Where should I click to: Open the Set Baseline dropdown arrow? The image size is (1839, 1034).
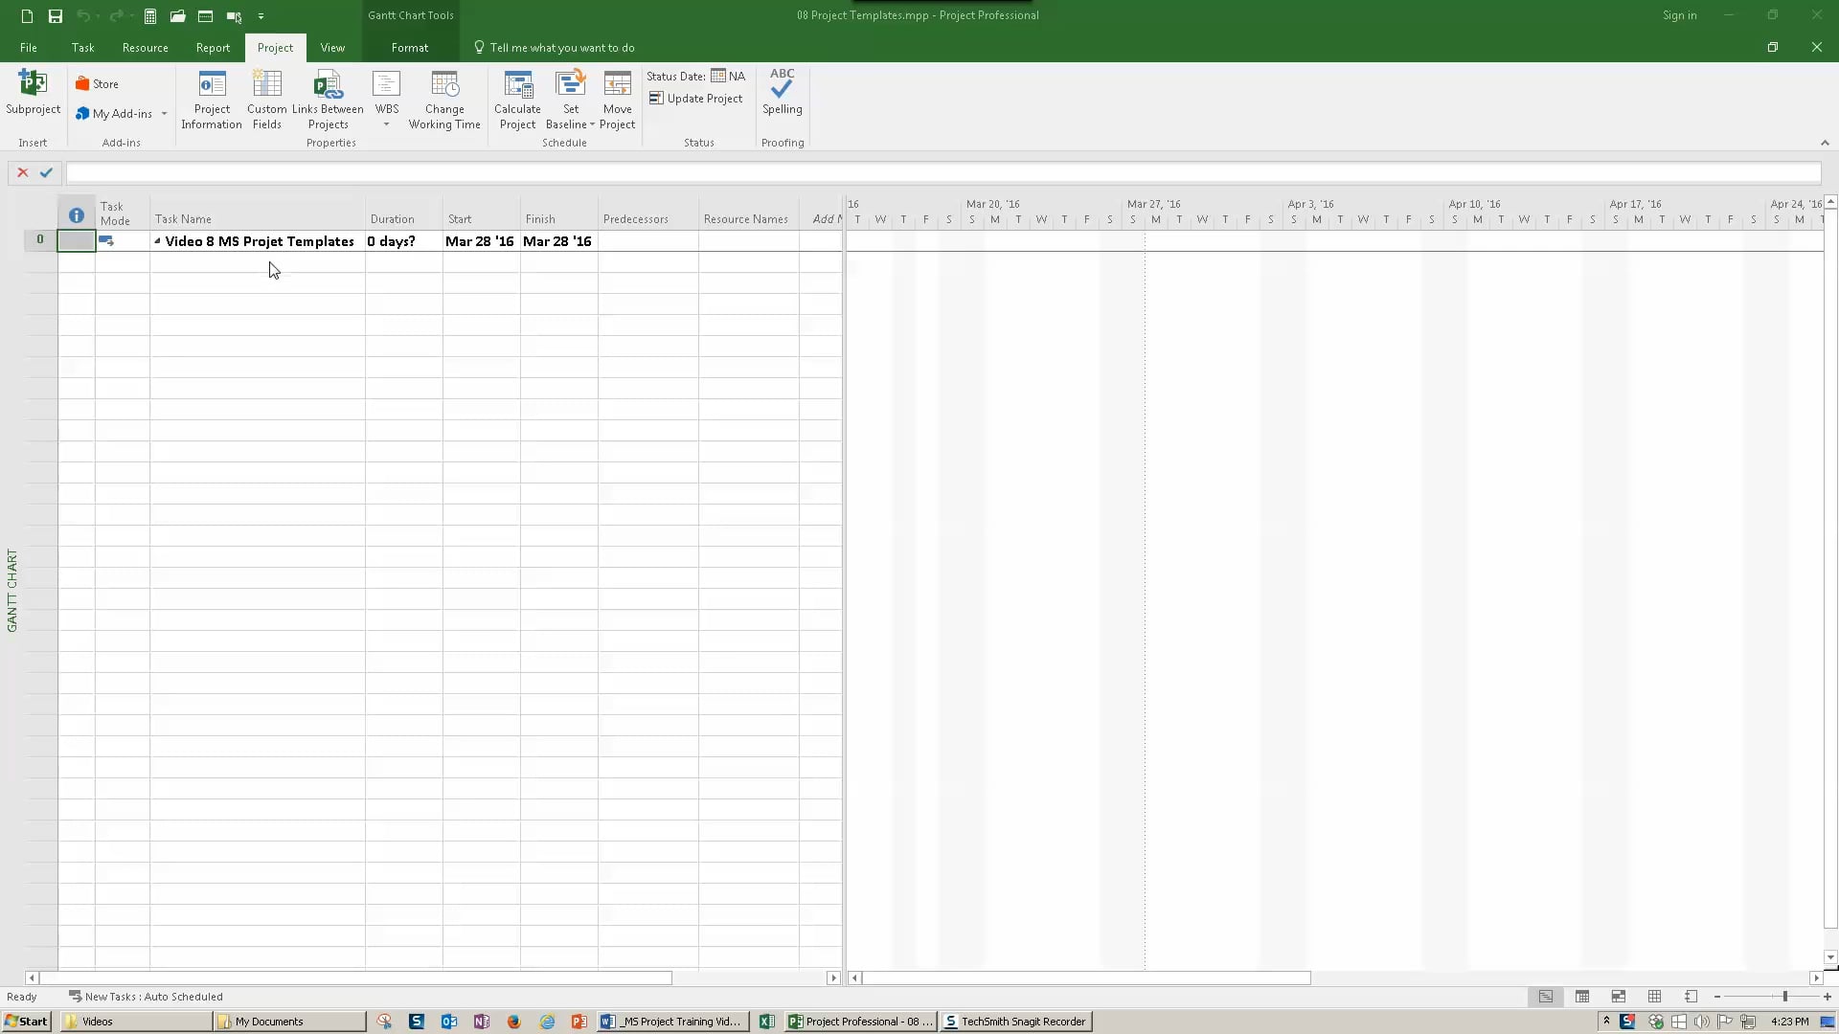(x=592, y=125)
